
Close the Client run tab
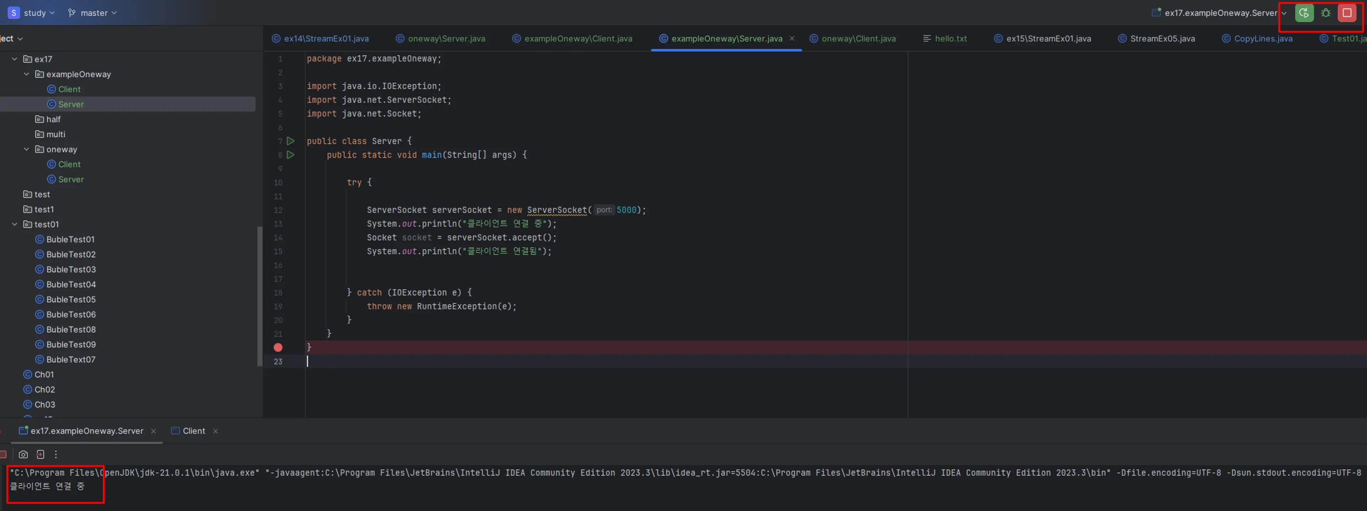pos(215,431)
